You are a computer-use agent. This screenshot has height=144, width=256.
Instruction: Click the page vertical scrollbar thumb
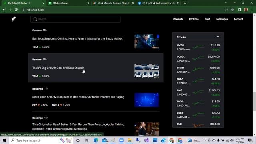254,102
